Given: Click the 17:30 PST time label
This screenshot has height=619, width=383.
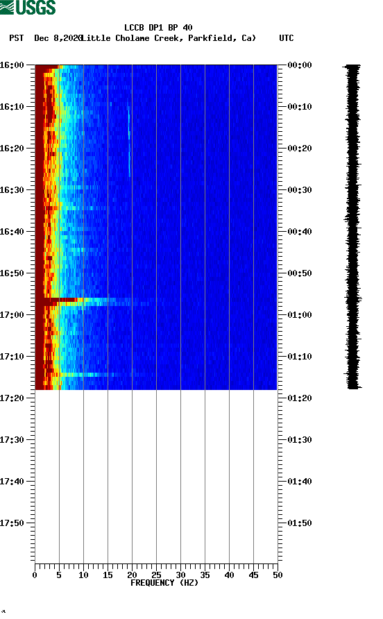Looking at the screenshot, I should point(12,440).
